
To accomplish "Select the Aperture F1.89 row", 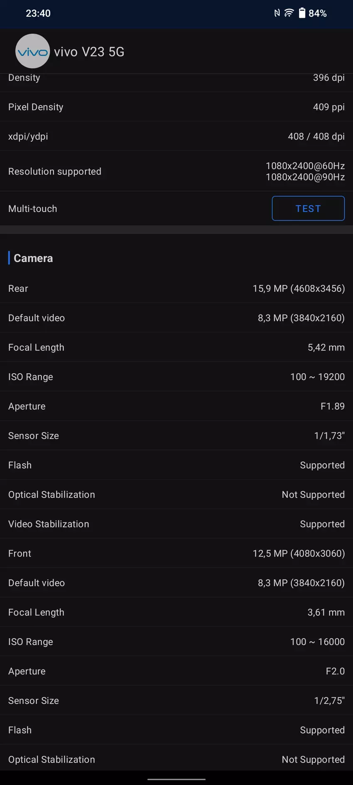I will coord(176,406).
